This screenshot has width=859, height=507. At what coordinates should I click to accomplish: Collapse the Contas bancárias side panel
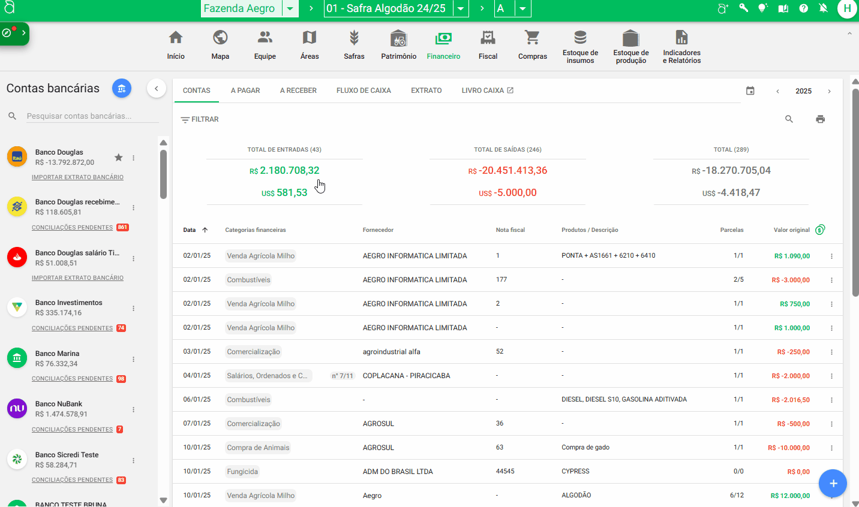[156, 89]
